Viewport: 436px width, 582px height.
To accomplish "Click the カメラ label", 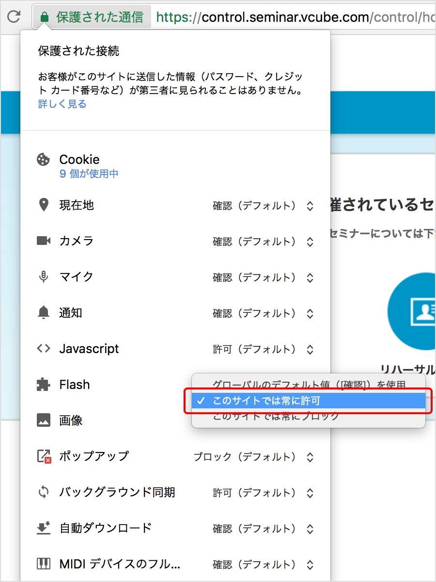I will (77, 241).
